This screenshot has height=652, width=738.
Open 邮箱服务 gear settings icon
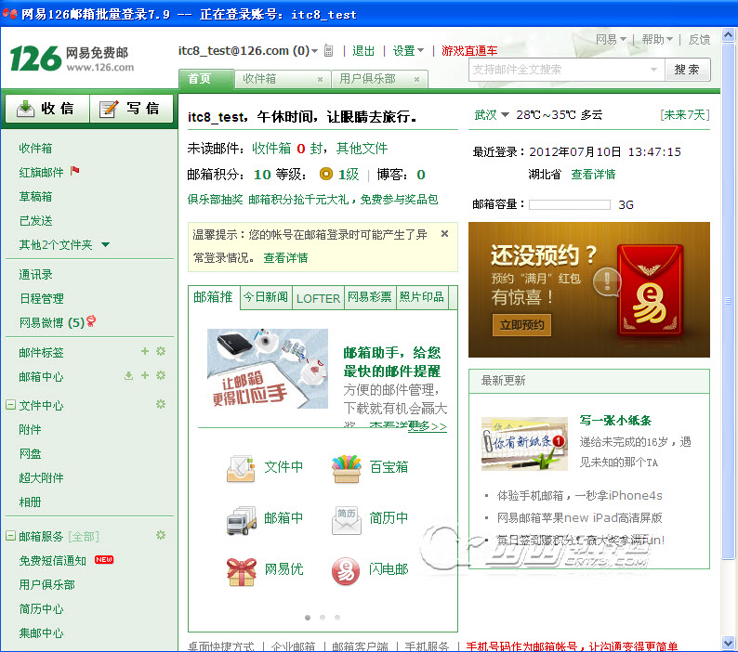(x=161, y=535)
